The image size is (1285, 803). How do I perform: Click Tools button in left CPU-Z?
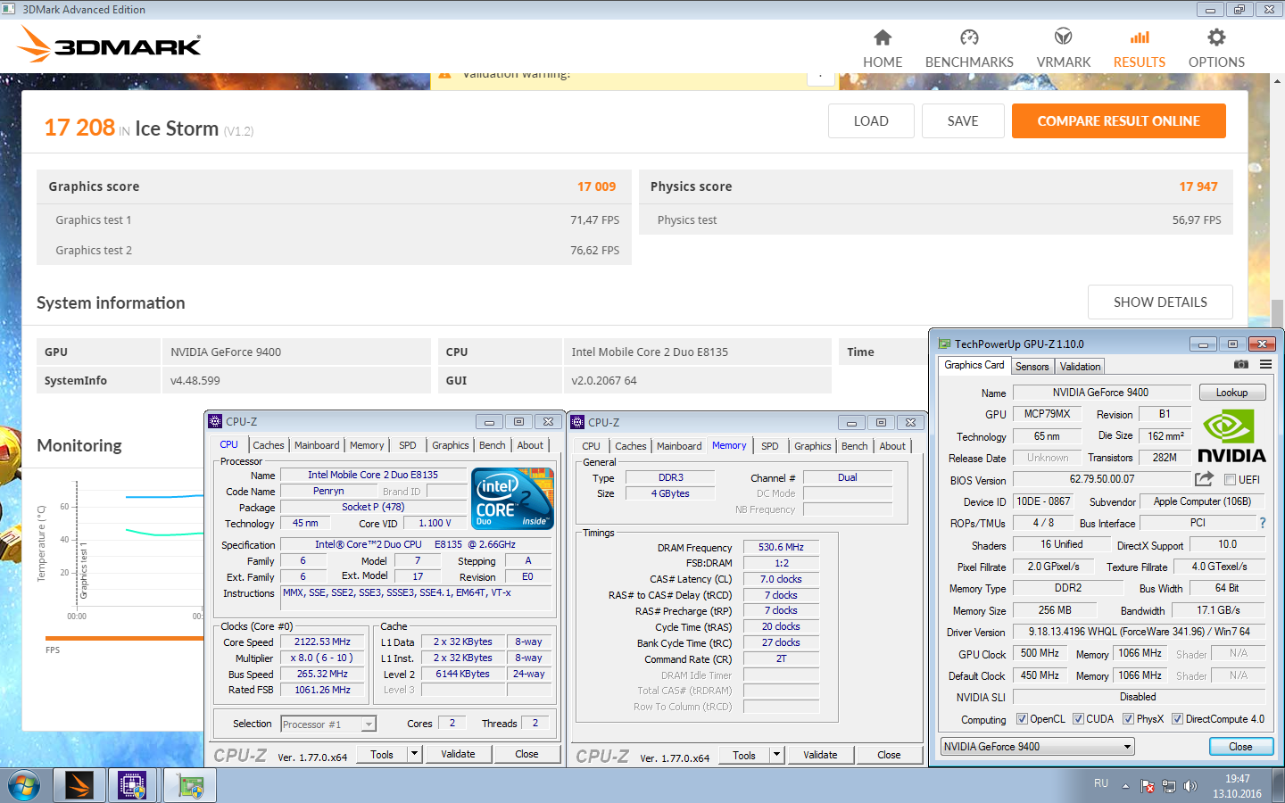tap(382, 754)
